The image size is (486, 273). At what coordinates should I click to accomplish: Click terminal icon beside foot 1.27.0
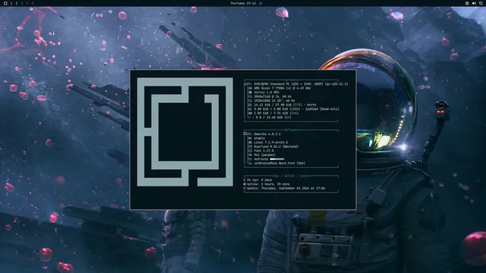tap(250, 151)
